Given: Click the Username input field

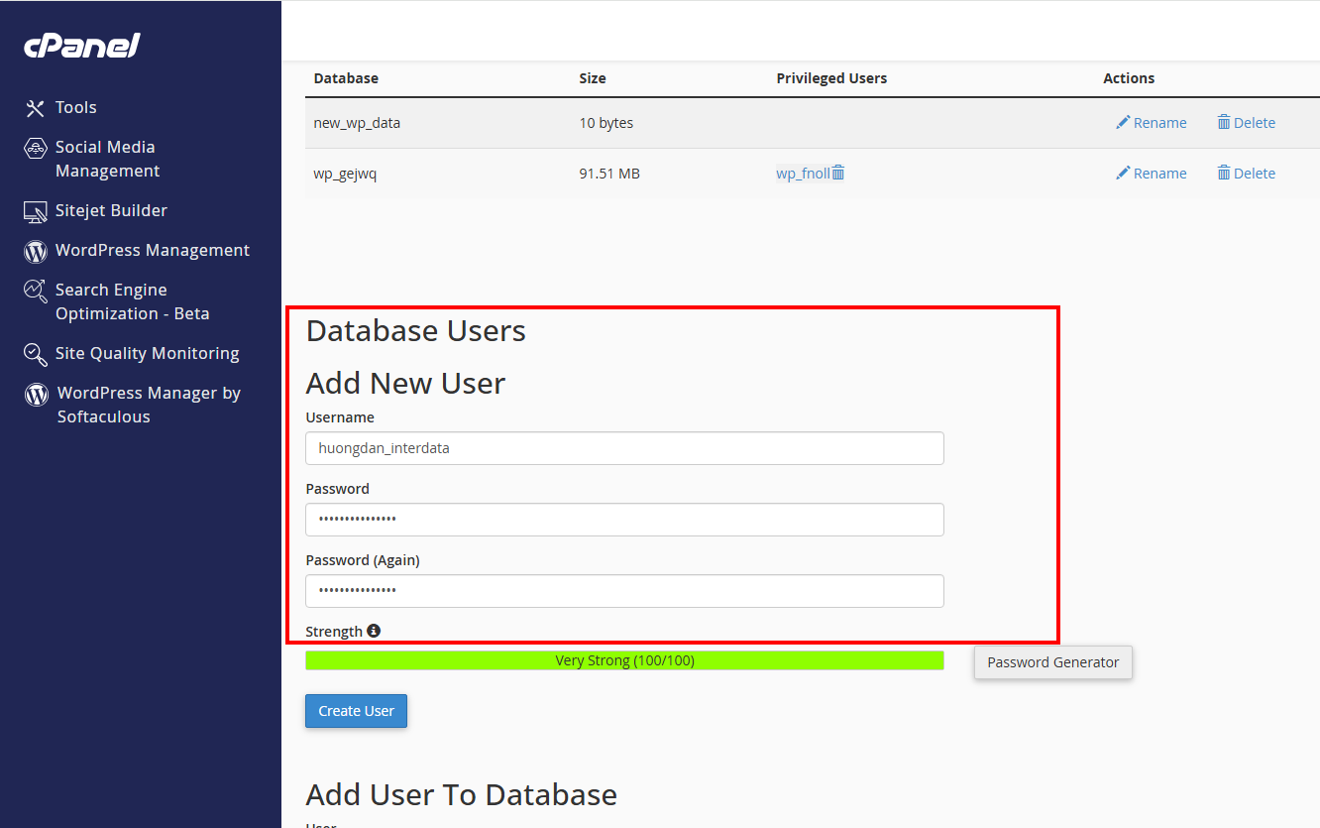Looking at the screenshot, I should [624, 448].
